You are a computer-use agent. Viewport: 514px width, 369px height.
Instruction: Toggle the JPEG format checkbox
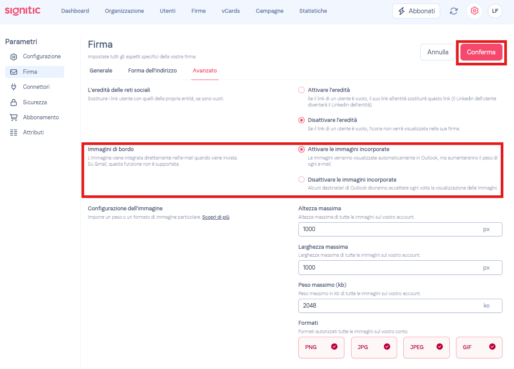426,347
